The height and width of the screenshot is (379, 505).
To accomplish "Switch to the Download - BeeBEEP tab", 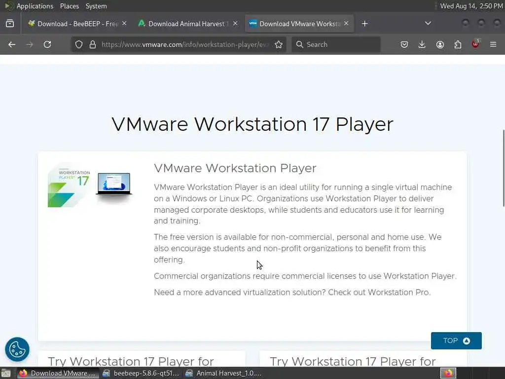I will (77, 24).
